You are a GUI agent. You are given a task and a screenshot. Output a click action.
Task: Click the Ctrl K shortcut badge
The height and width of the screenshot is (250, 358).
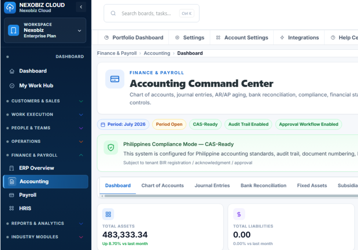[x=187, y=14]
